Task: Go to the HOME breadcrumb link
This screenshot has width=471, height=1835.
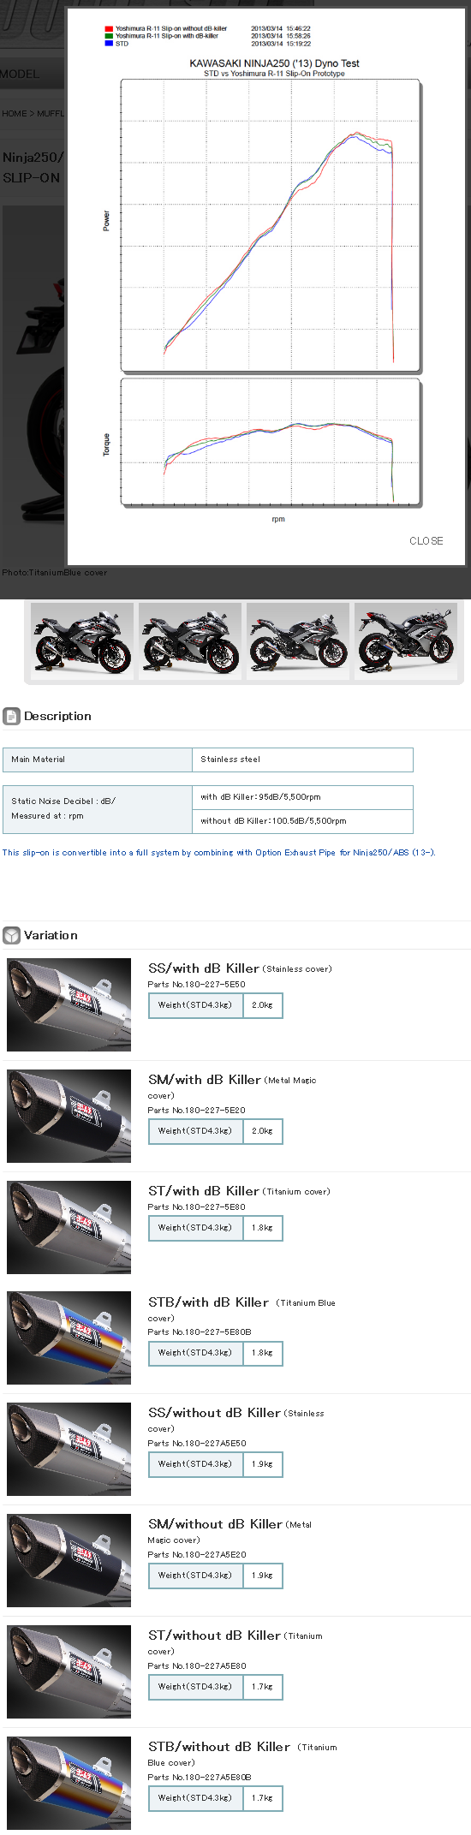Action: tap(14, 113)
